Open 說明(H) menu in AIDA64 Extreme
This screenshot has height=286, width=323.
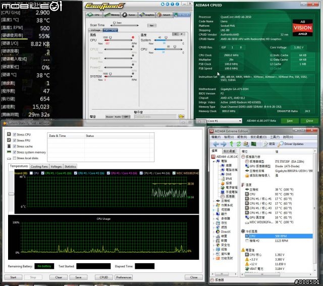pyautogui.click(x=288, y=137)
